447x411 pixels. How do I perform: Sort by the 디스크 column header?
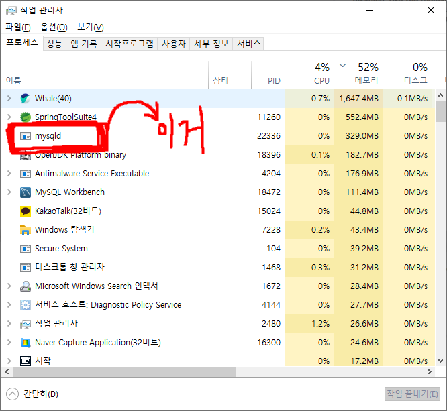point(407,75)
